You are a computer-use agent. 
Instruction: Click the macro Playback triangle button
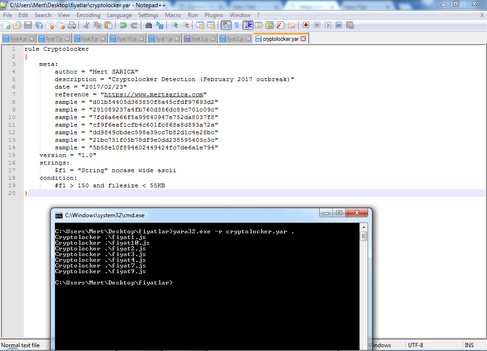point(328,26)
